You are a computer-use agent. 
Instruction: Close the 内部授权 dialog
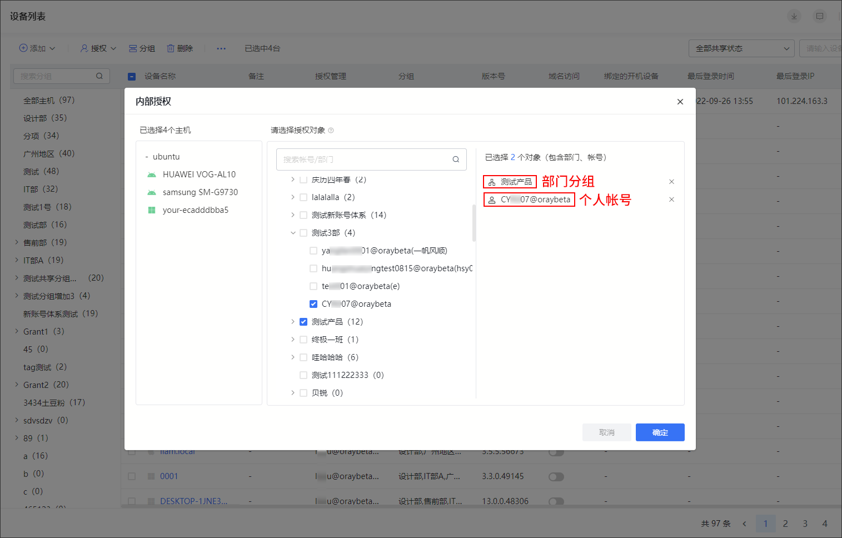click(x=680, y=102)
